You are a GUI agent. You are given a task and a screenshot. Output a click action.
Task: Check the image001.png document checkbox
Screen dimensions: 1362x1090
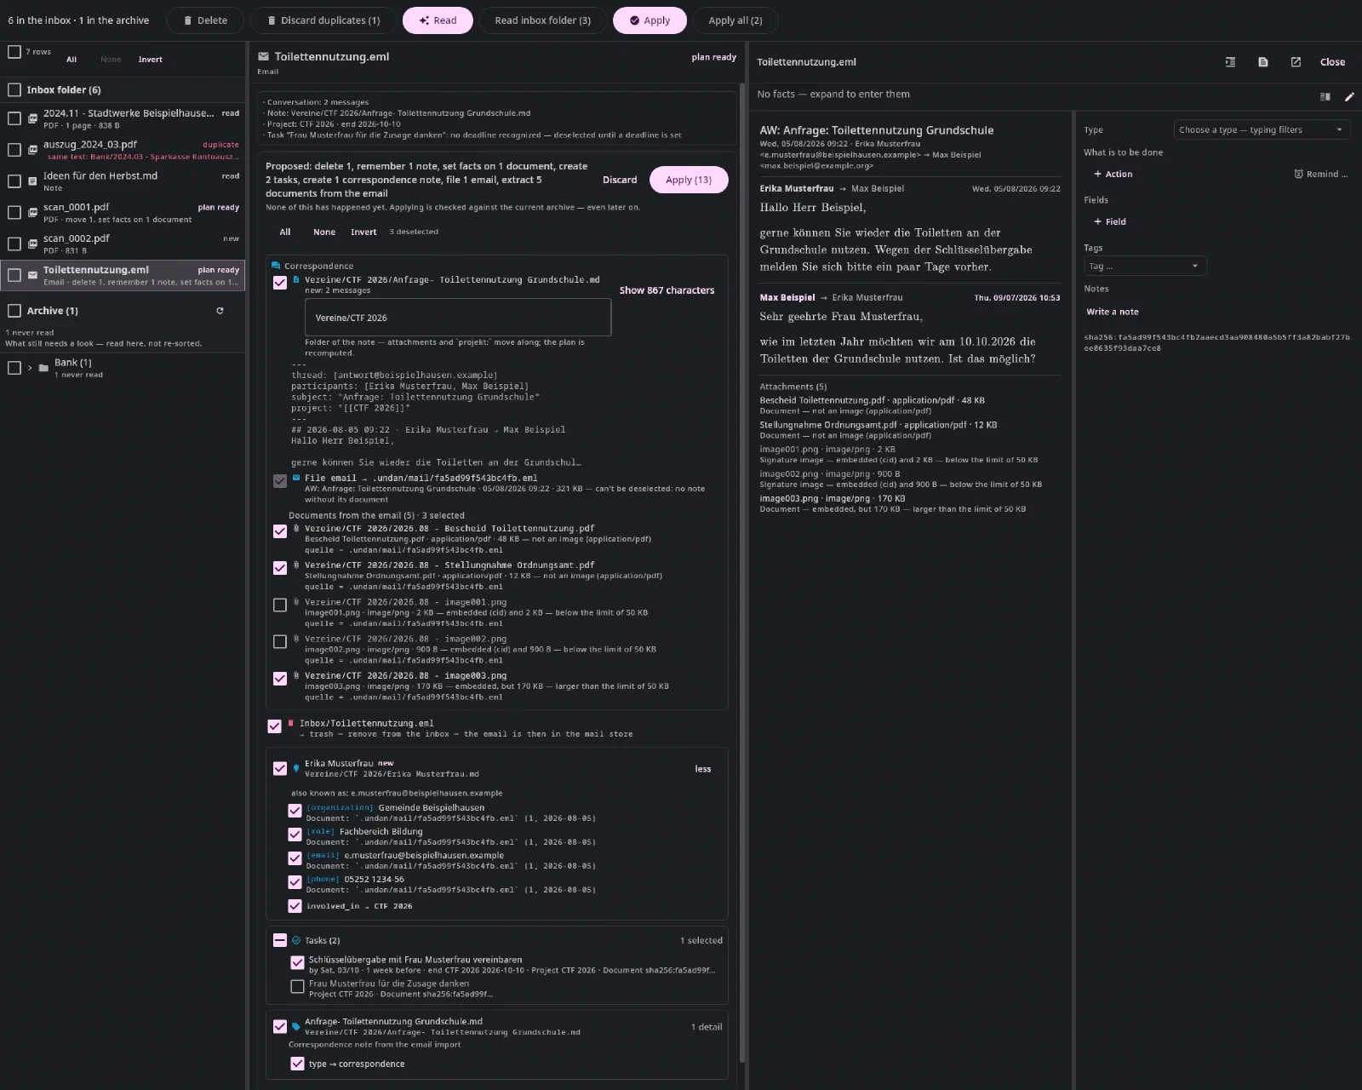[x=279, y=605]
